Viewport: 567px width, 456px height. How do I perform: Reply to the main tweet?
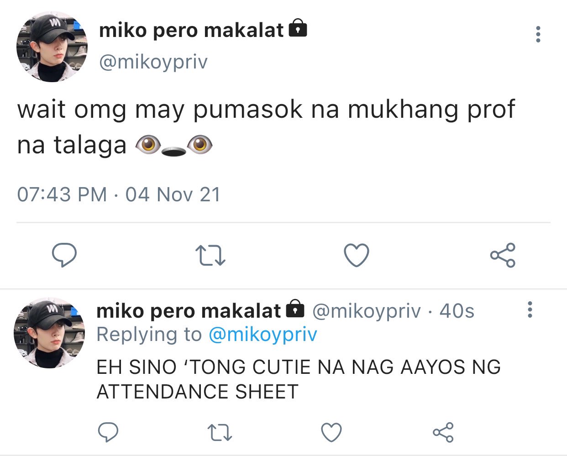coord(64,255)
